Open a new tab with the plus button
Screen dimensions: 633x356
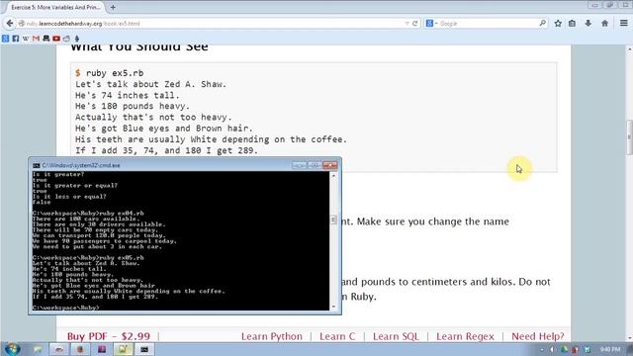[x=113, y=7]
